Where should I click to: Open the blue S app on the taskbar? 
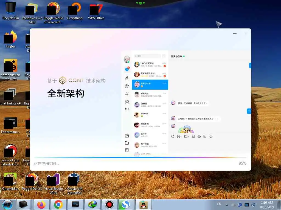(125, 205)
